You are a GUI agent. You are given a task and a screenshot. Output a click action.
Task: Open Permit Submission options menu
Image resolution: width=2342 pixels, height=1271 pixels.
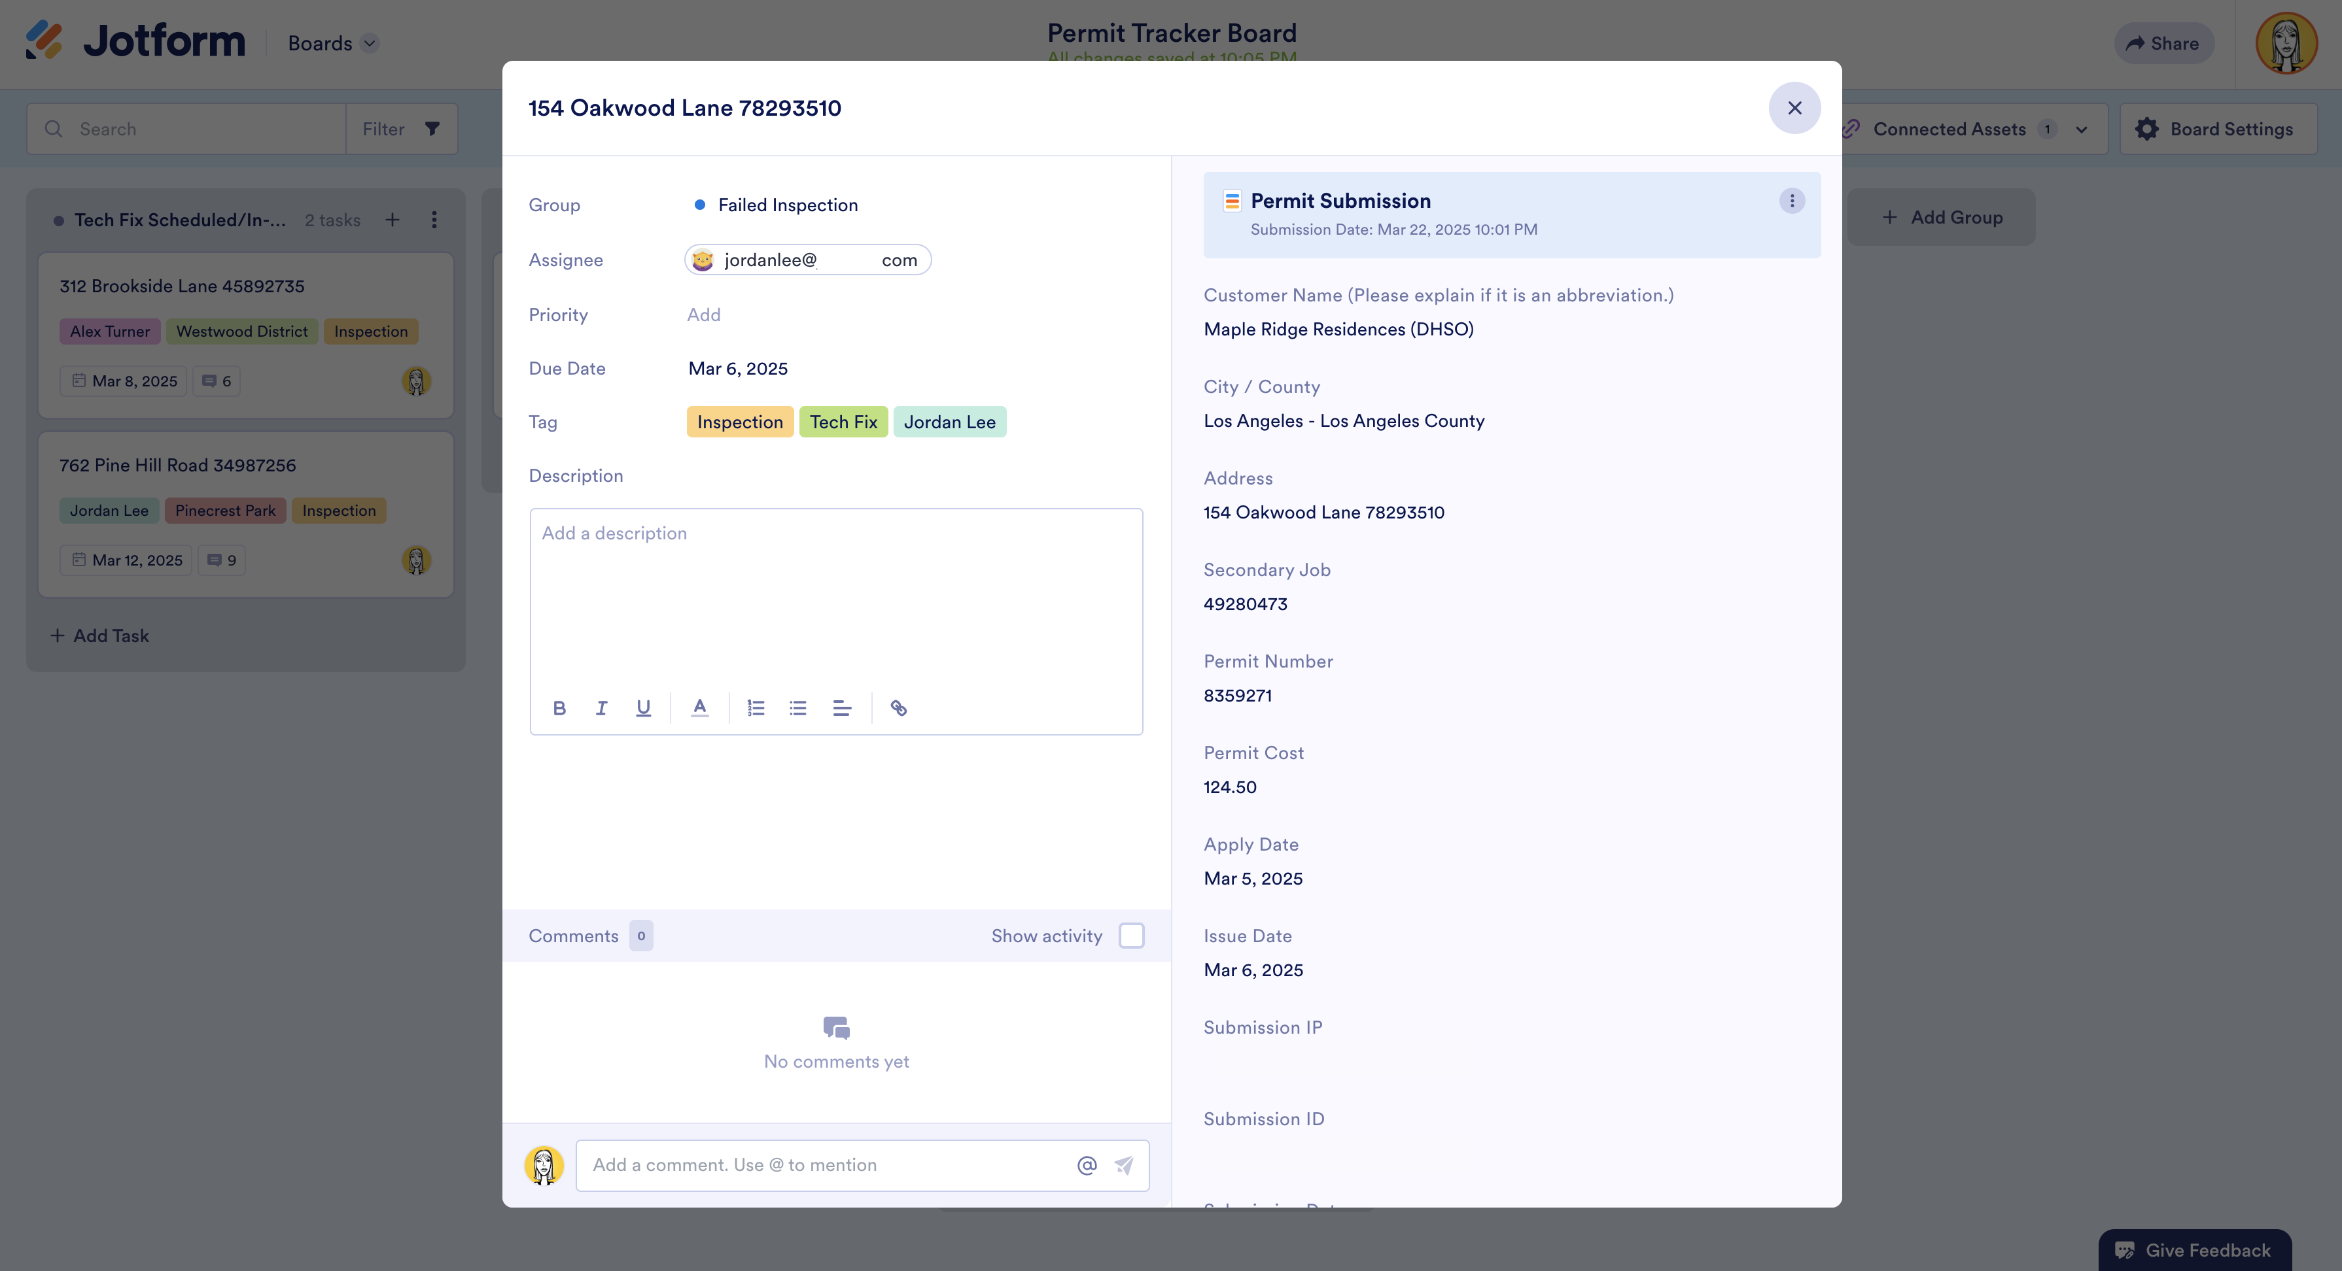pos(1791,201)
